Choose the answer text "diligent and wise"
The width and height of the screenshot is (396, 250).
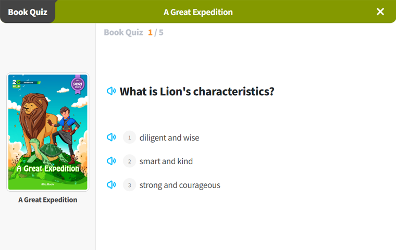[169, 137]
